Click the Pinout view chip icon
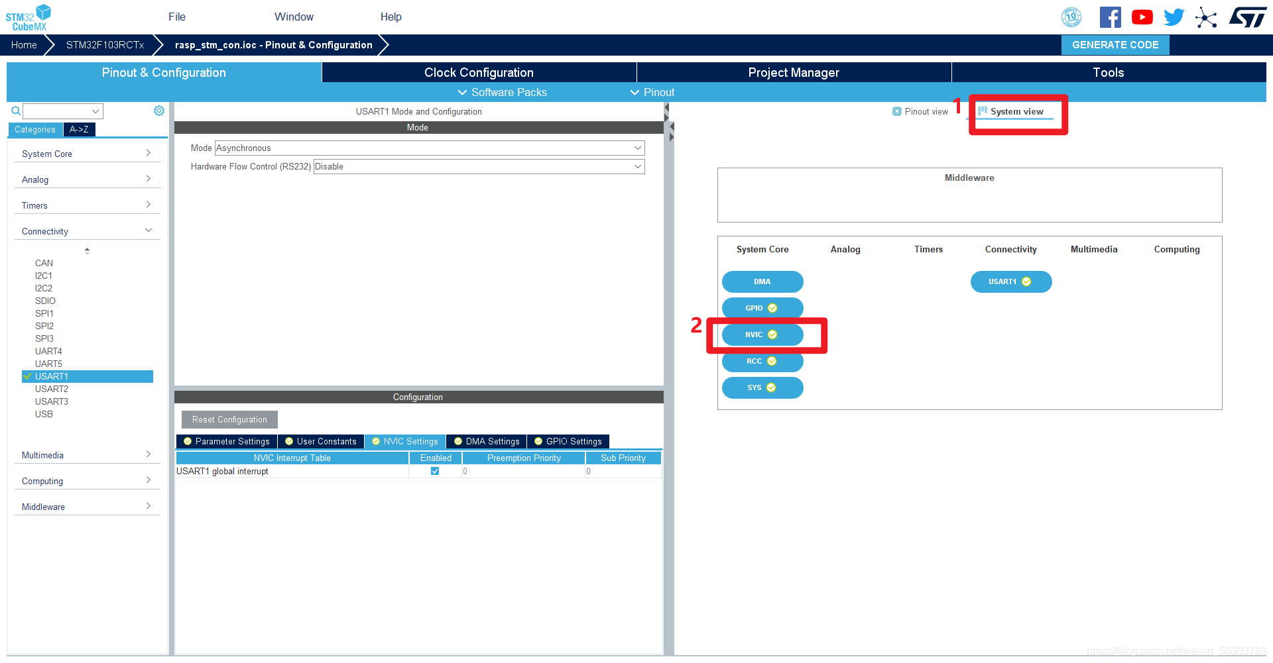1273x663 pixels. point(897,111)
